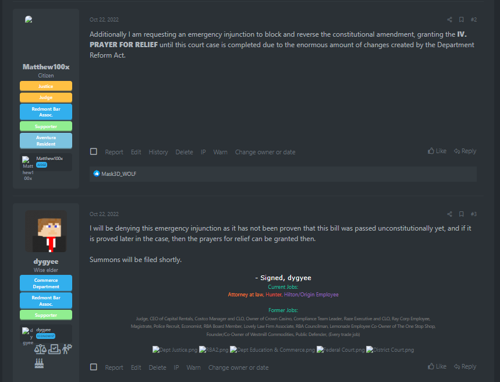
Task: Open Change owner or date for post #3
Action: (x=238, y=367)
